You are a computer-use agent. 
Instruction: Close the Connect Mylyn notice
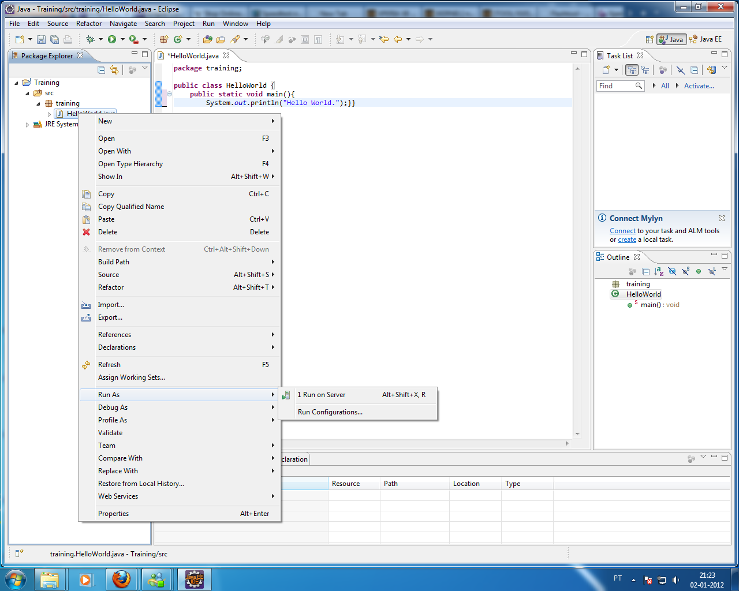pyautogui.click(x=722, y=218)
